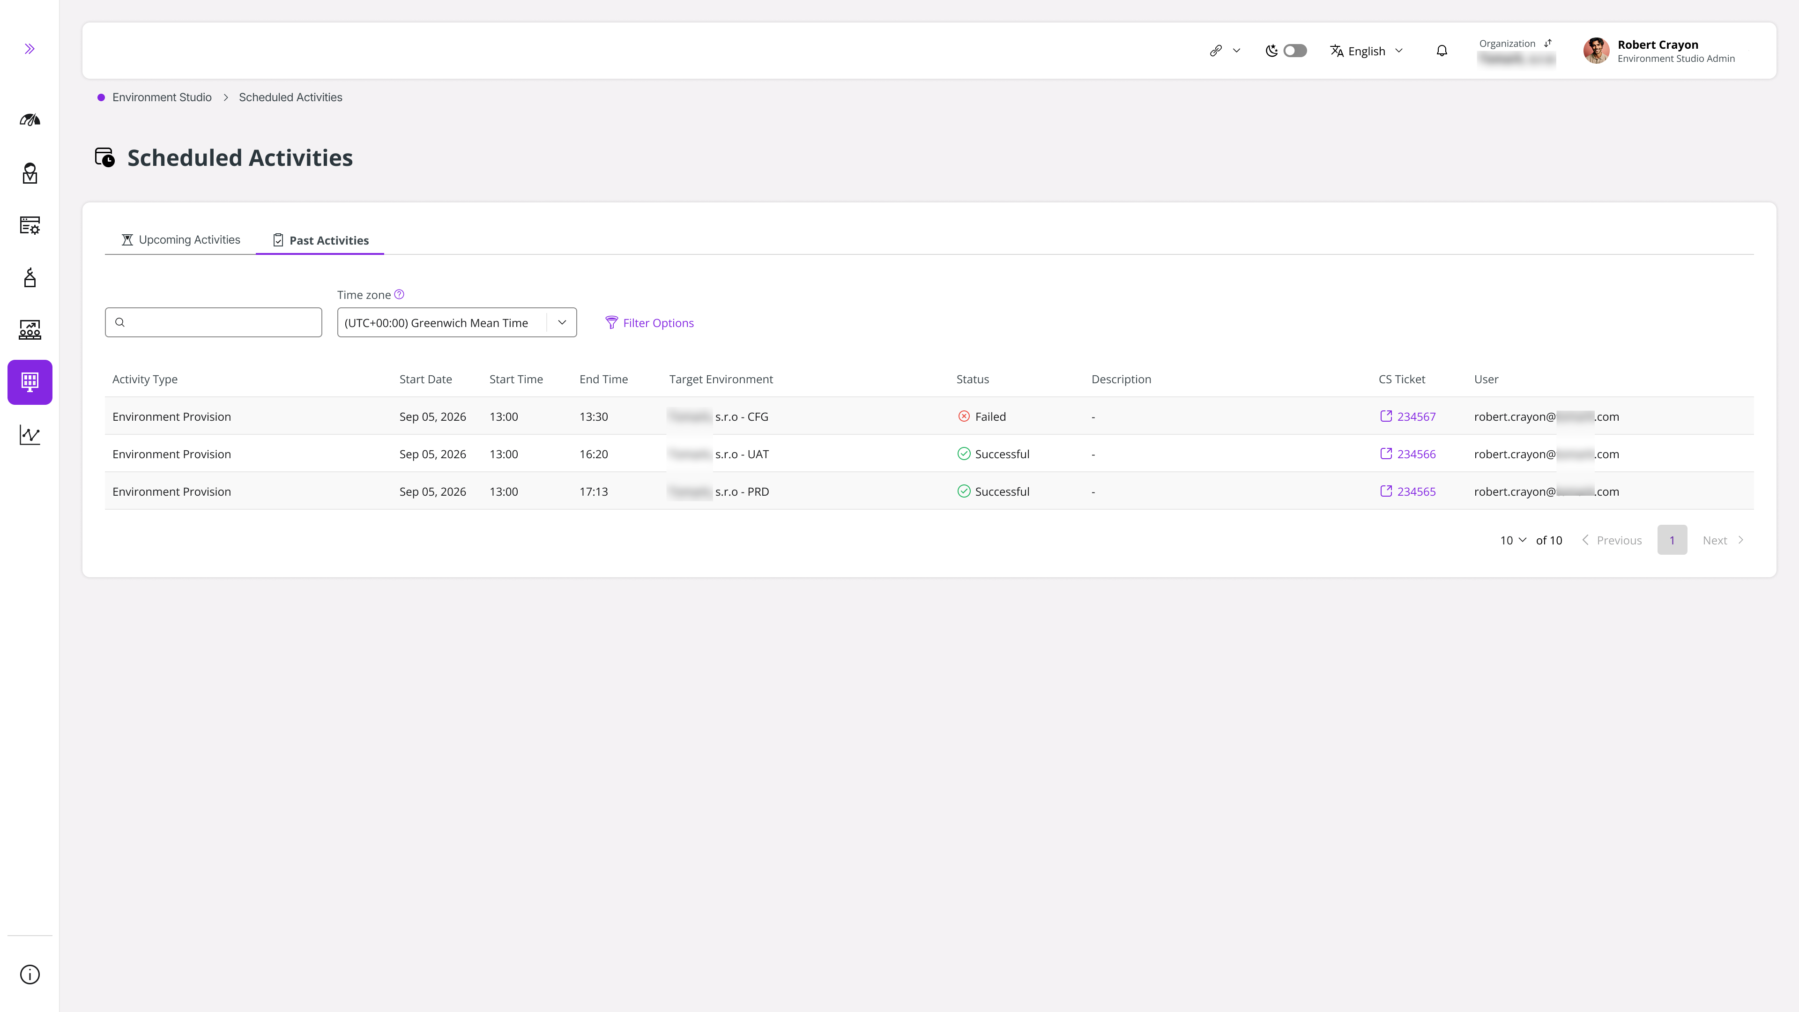The image size is (1799, 1012).
Task: Click the Successful icon in PRD row
Action: click(x=964, y=491)
